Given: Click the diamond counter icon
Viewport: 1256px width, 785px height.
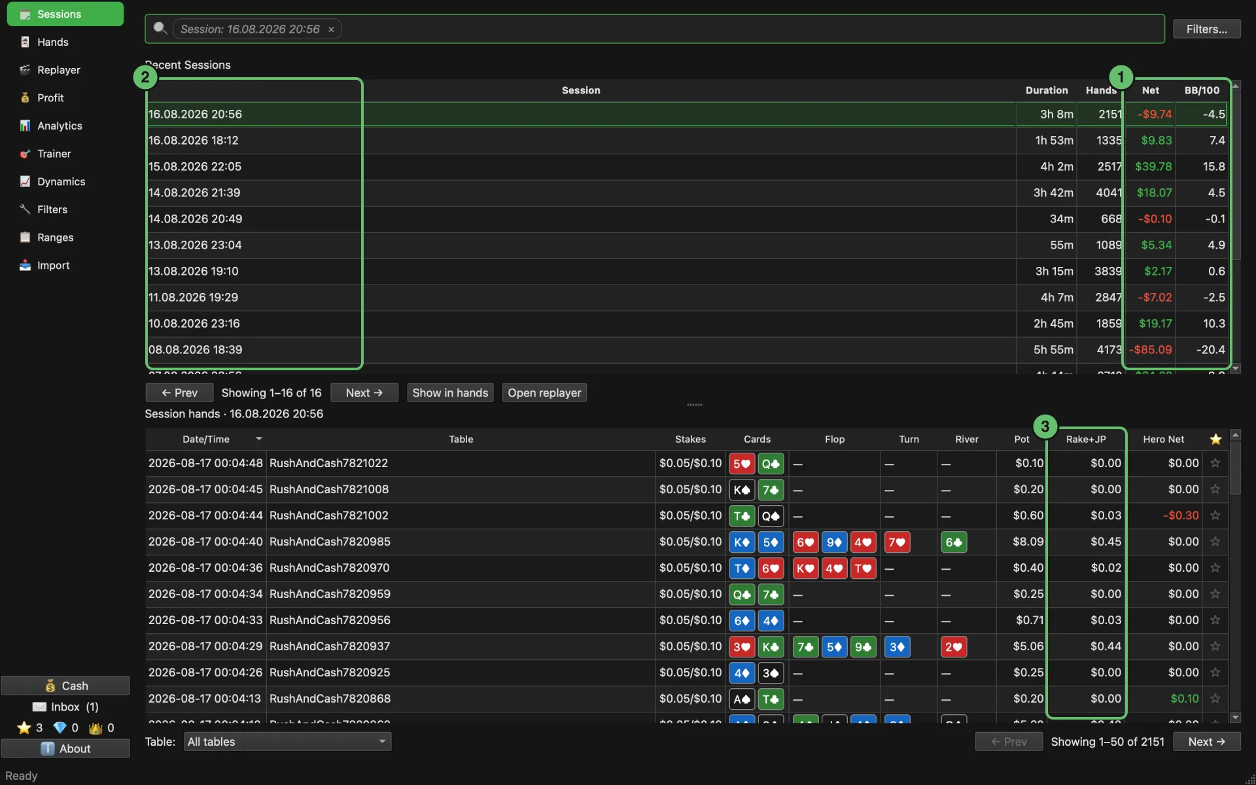Looking at the screenshot, I should (60, 727).
